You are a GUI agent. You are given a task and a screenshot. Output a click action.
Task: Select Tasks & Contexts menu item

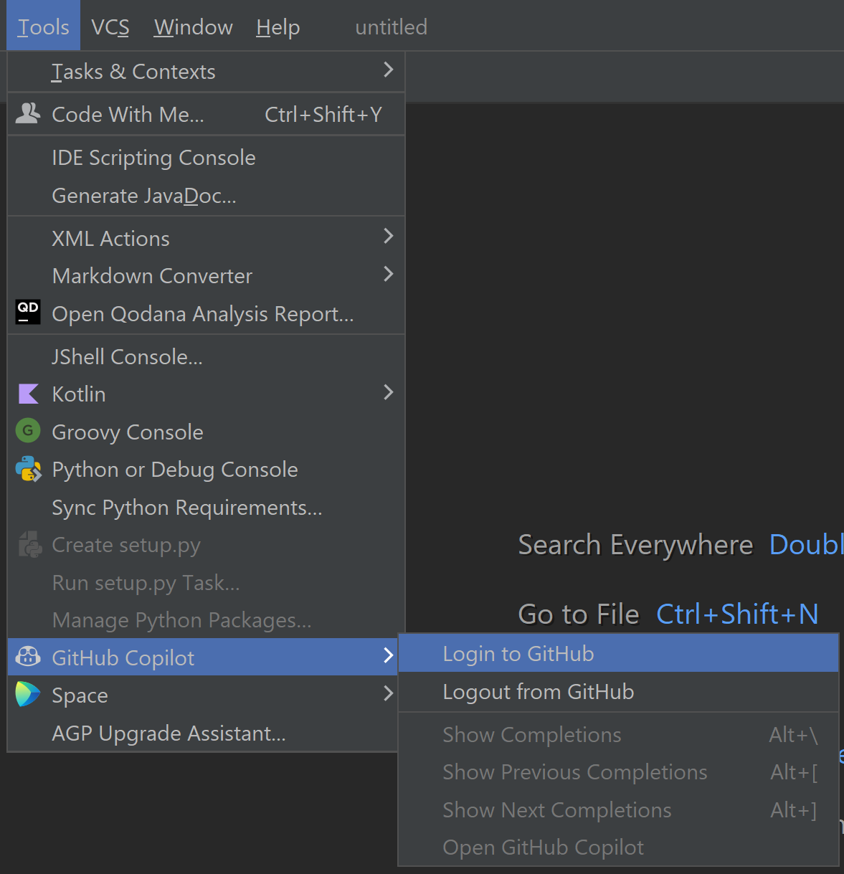206,72
